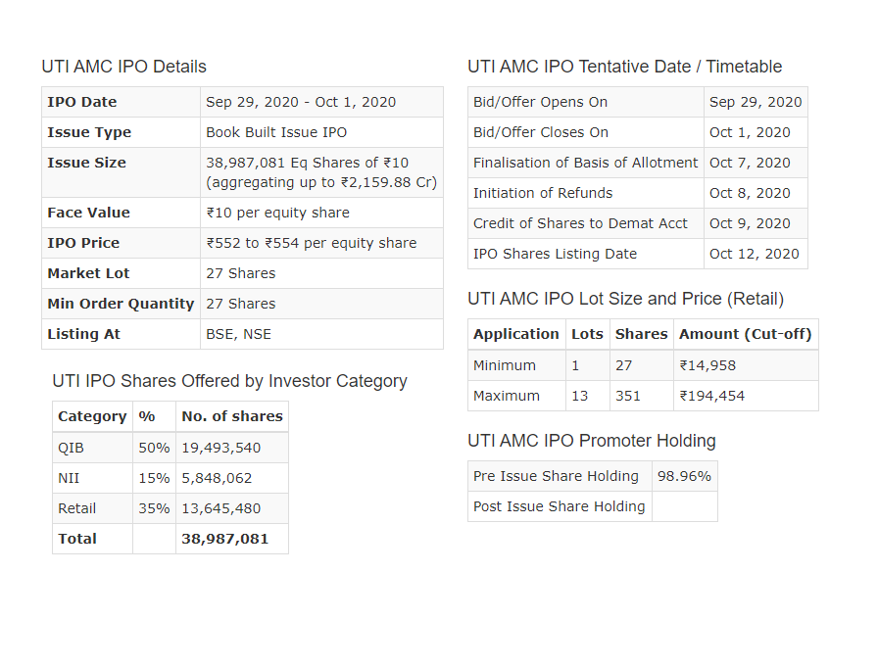Click the total shares 38,987,081 bold cell
The image size is (878, 668).
(224, 539)
